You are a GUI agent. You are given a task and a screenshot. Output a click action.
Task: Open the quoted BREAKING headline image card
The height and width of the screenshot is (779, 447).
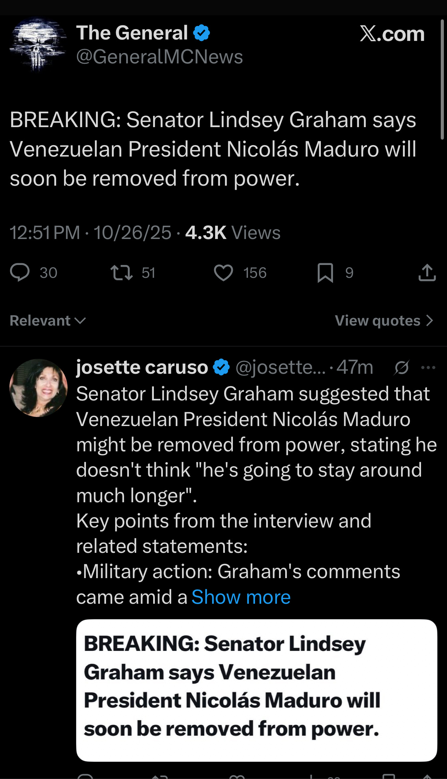256,690
